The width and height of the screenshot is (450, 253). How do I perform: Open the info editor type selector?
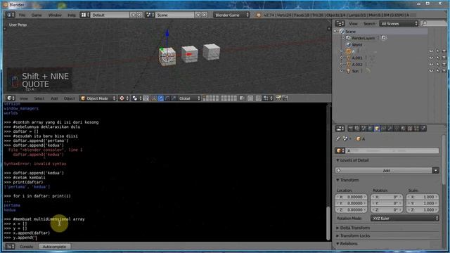coord(10,15)
